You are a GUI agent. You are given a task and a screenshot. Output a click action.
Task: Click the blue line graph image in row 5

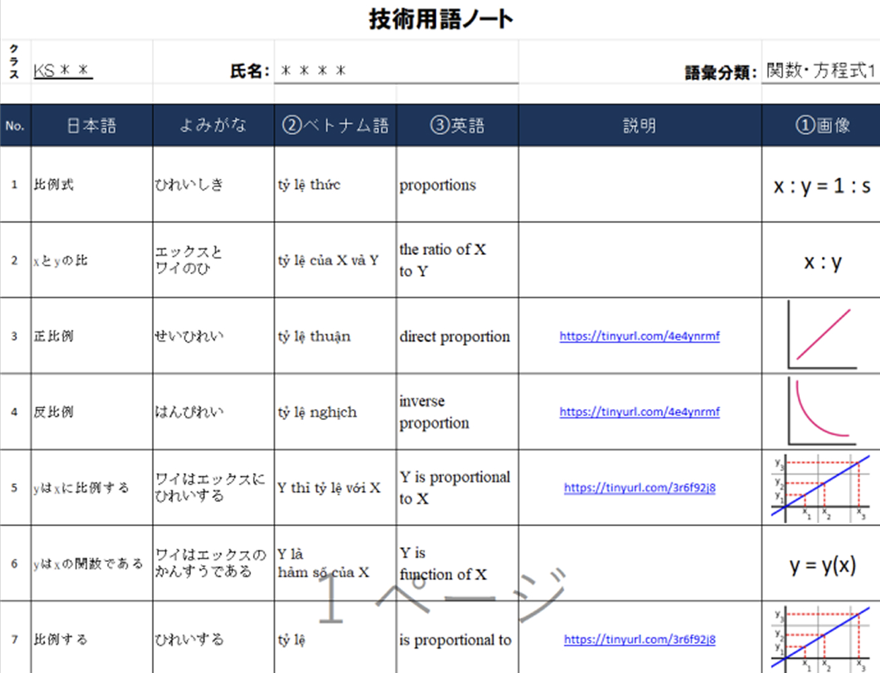tap(821, 486)
